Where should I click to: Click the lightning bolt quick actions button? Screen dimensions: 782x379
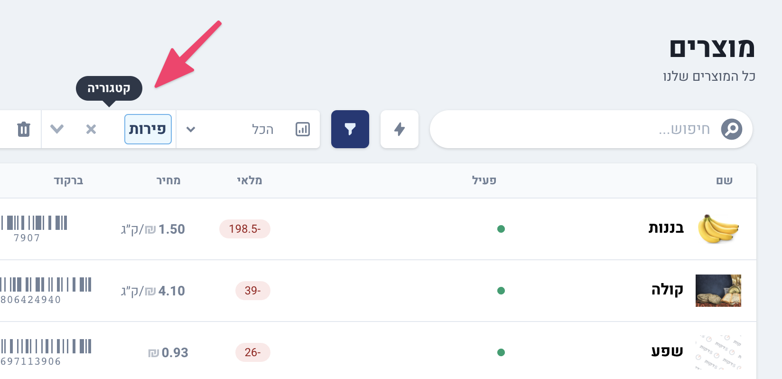400,129
